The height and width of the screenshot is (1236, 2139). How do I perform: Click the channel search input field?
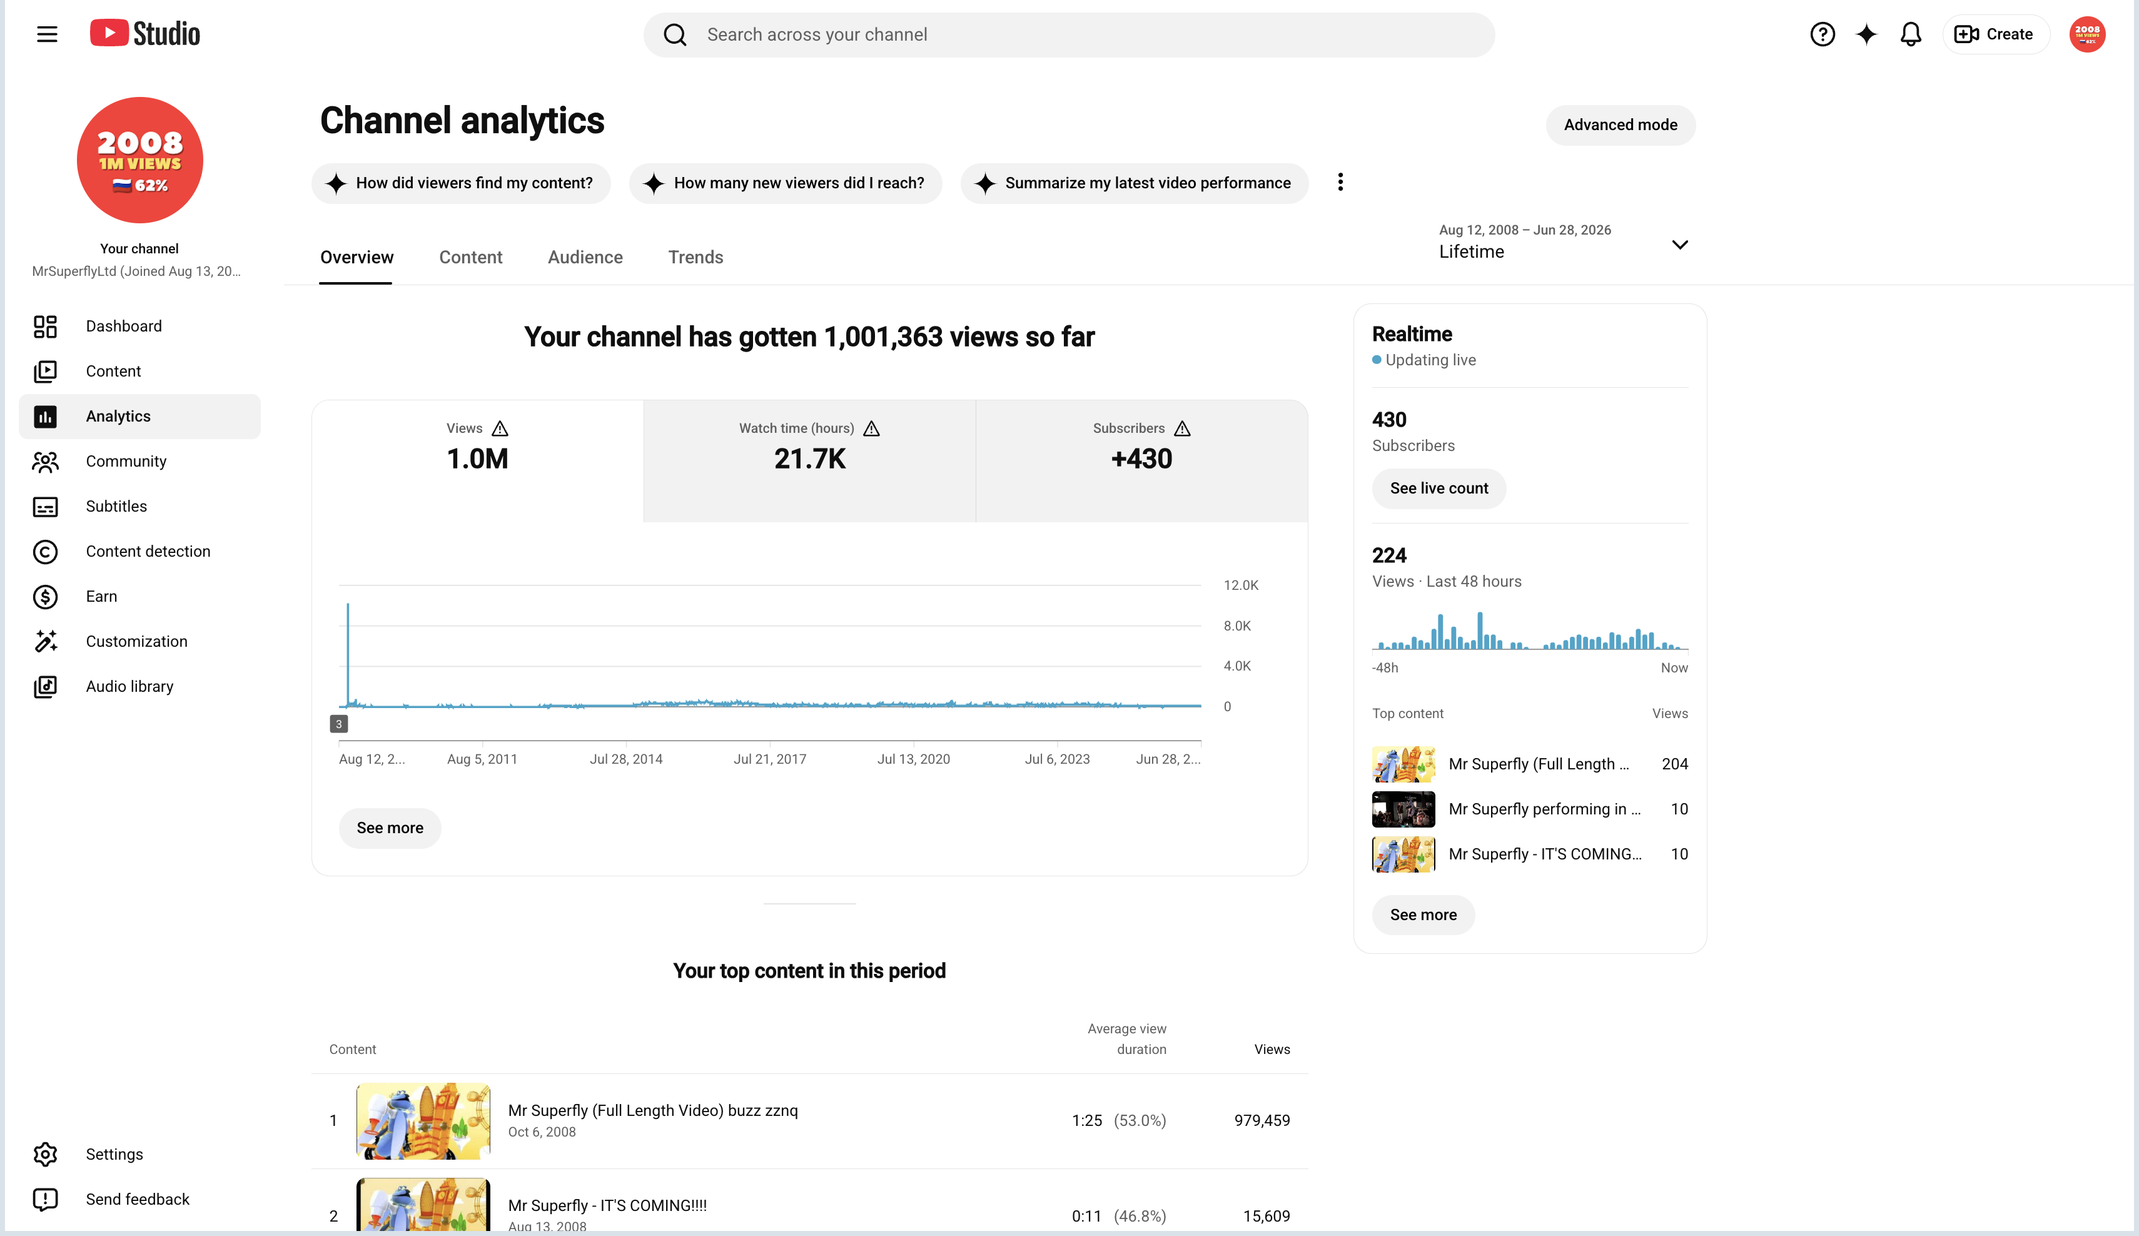(1069, 35)
